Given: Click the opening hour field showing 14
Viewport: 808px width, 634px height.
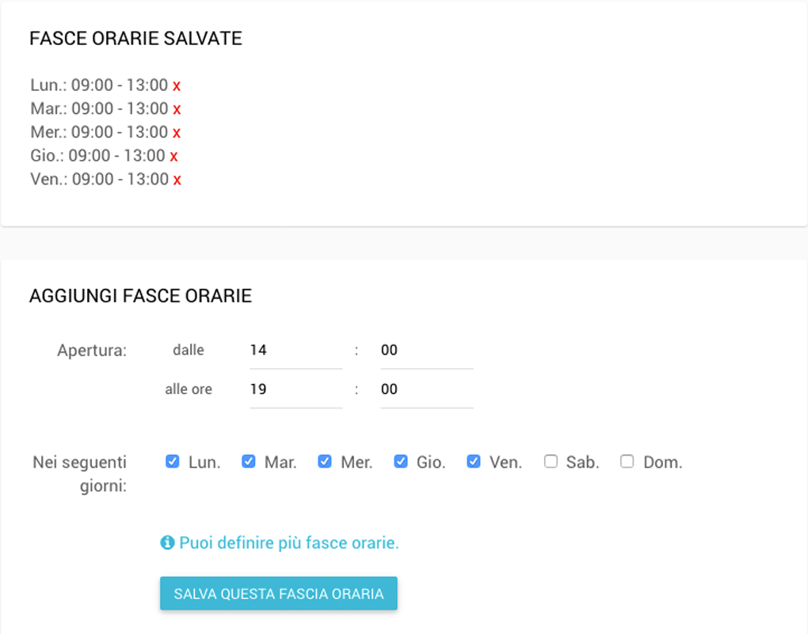Looking at the screenshot, I should [x=295, y=350].
